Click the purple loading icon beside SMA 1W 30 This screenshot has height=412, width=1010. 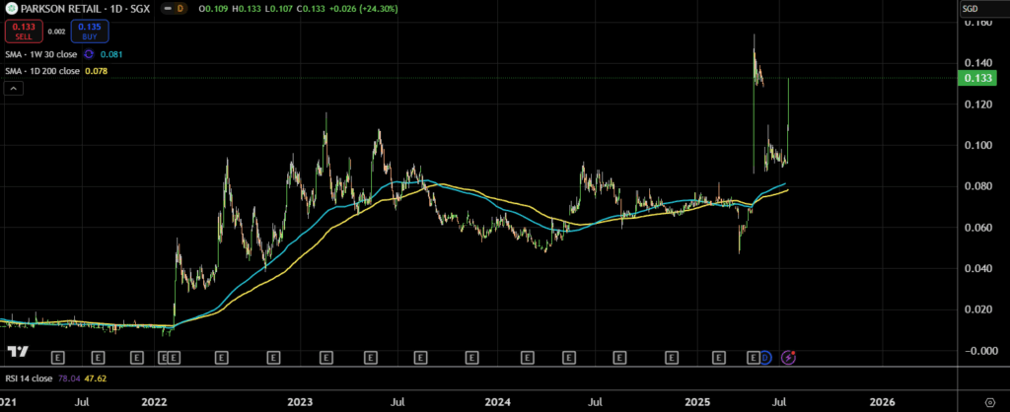coord(91,54)
